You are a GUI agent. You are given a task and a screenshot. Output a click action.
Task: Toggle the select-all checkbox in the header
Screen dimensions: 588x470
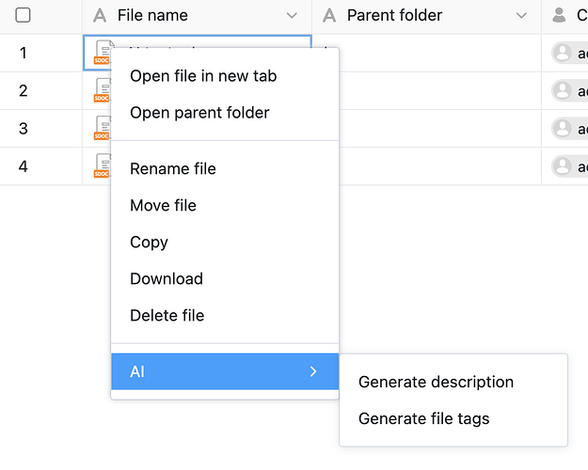point(24,15)
